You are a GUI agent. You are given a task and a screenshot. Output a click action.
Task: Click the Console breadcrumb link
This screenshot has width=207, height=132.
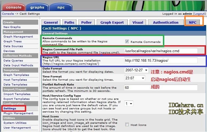click(x=8, y=14)
